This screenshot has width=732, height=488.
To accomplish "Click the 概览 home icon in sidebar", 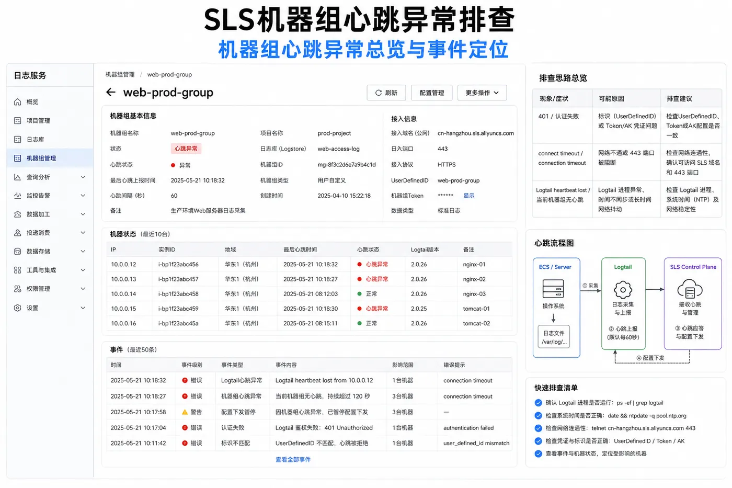I will click(x=18, y=102).
